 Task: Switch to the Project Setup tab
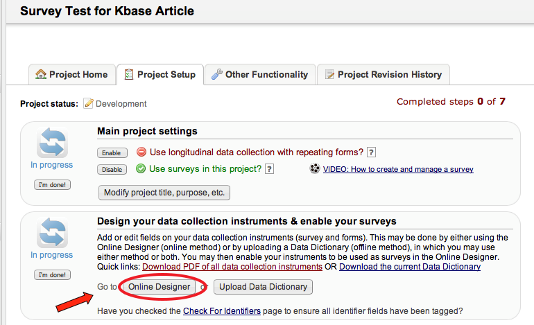[x=160, y=75]
